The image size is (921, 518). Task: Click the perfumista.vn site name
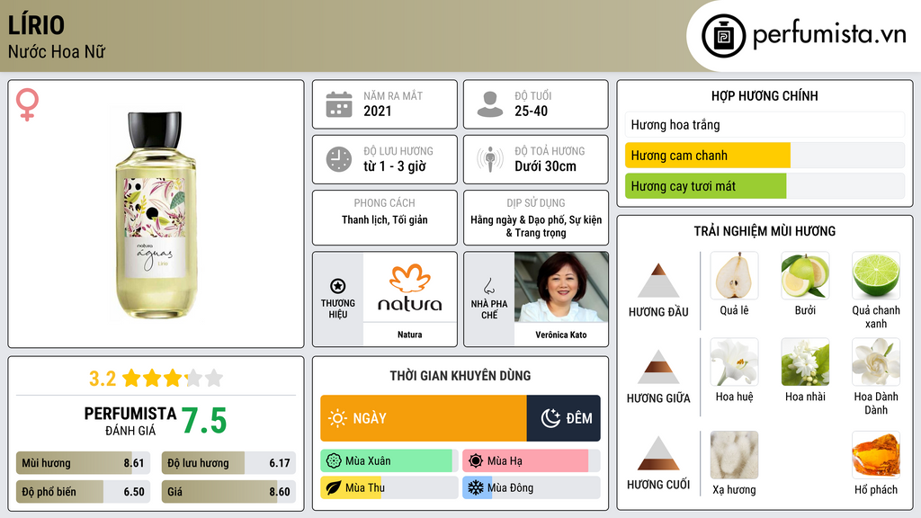coord(829,35)
